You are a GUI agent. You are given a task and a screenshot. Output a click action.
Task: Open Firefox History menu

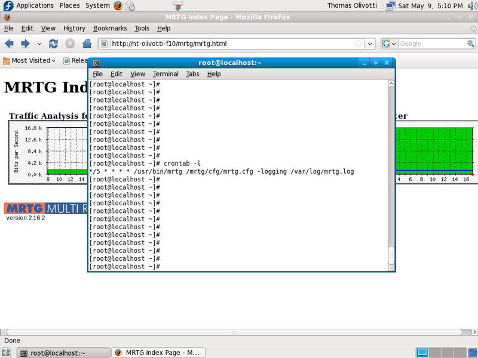[74, 28]
